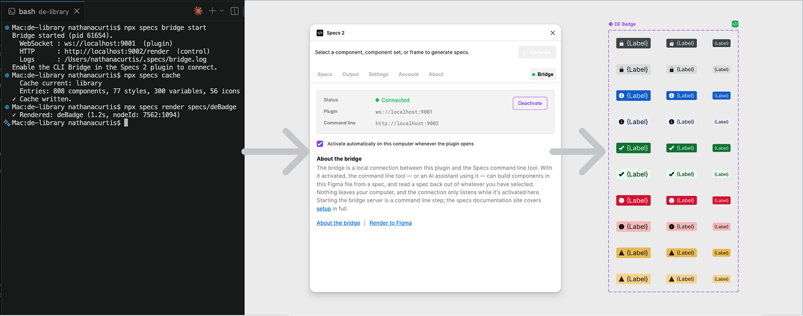Click the Connected status text

(x=395, y=100)
